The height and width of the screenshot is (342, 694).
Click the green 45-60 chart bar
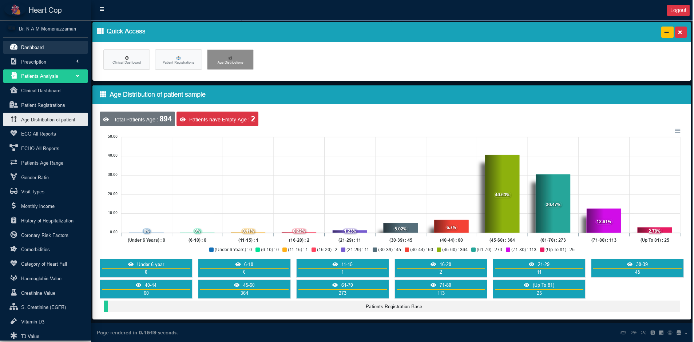pos(502,194)
